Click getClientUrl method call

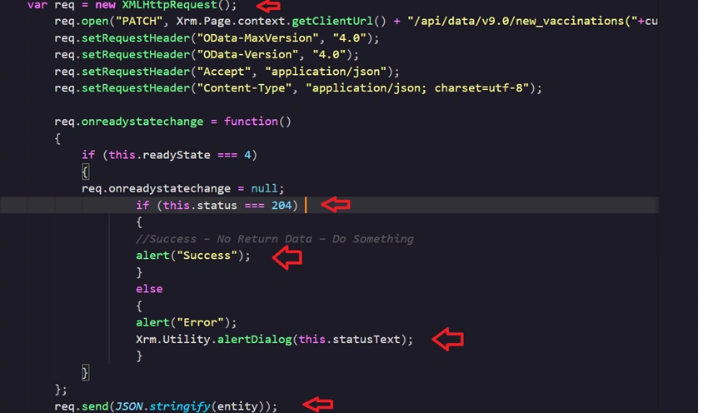[332, 21]
